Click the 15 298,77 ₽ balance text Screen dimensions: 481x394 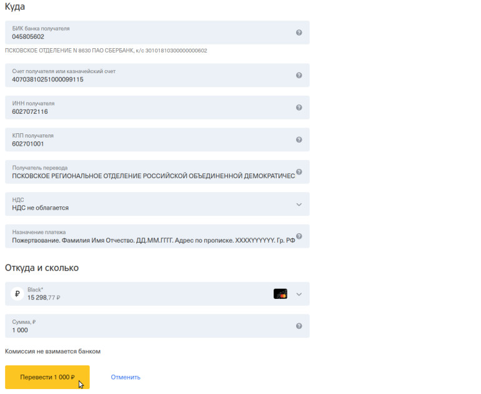44,298
